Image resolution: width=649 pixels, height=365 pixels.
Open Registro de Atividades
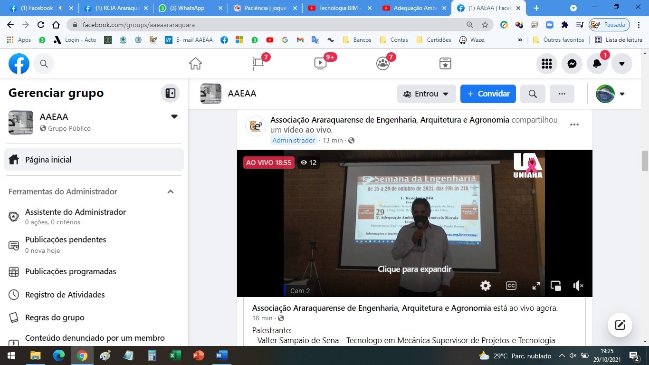pos(94,295)
